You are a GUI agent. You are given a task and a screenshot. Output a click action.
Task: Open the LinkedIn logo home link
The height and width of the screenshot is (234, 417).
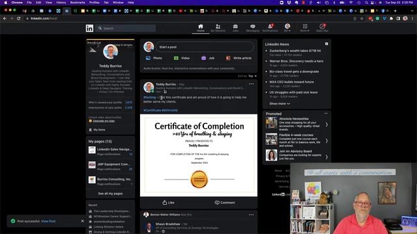point(90,28)
